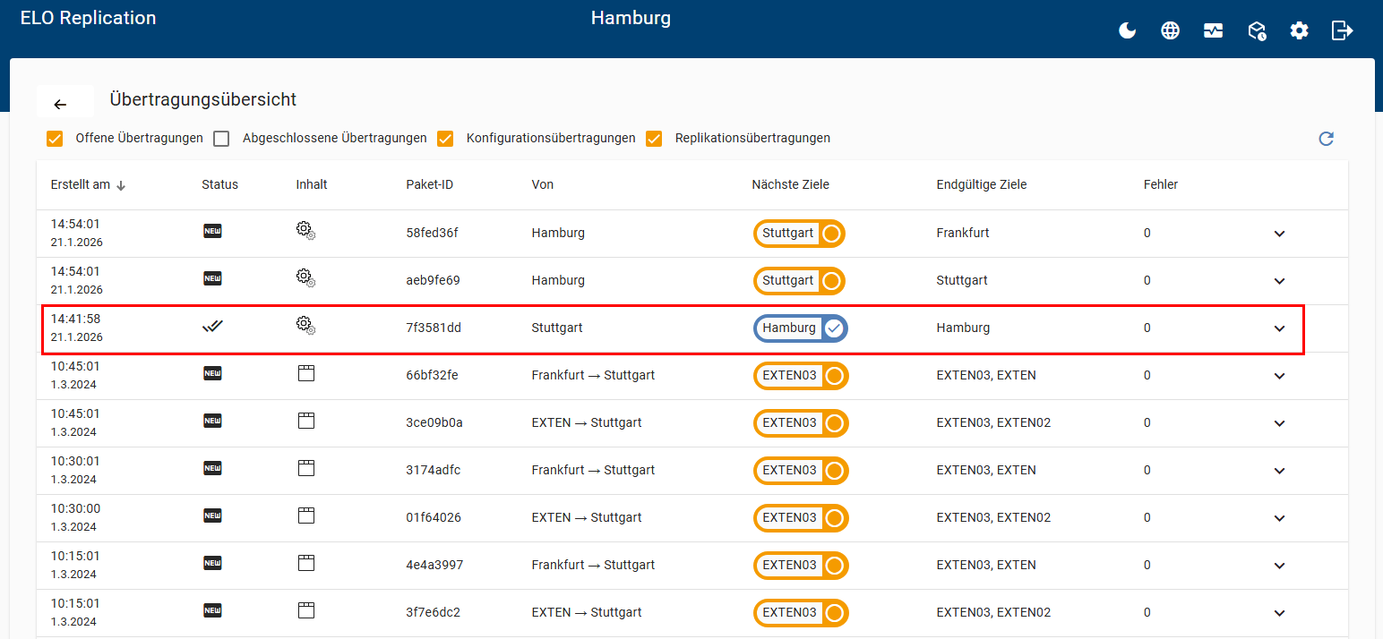The image size is (1383, 639).
Task: Toggle Konfigurationsübertragungen checkbox
Action: (445, 139)
